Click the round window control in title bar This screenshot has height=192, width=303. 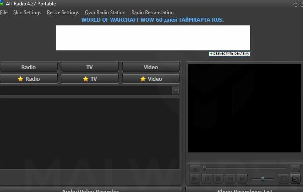296,4
